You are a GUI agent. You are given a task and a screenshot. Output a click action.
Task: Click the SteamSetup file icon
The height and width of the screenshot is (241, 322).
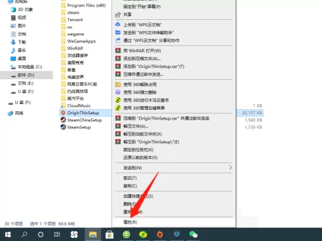click(x=63, y=127)
